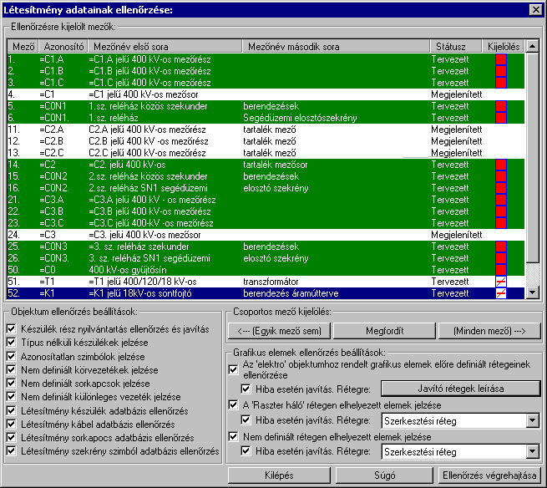Toggle Nem definiált körvezetékek jelzése
This screenshot has height=488, width=547.
(x=12, y=369)
